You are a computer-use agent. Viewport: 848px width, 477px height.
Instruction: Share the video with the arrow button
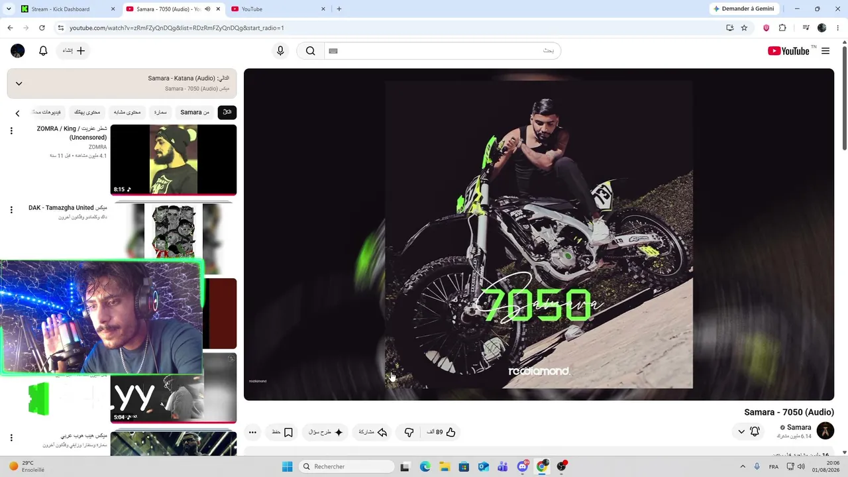pyautogui.click(x=372, y=432)
